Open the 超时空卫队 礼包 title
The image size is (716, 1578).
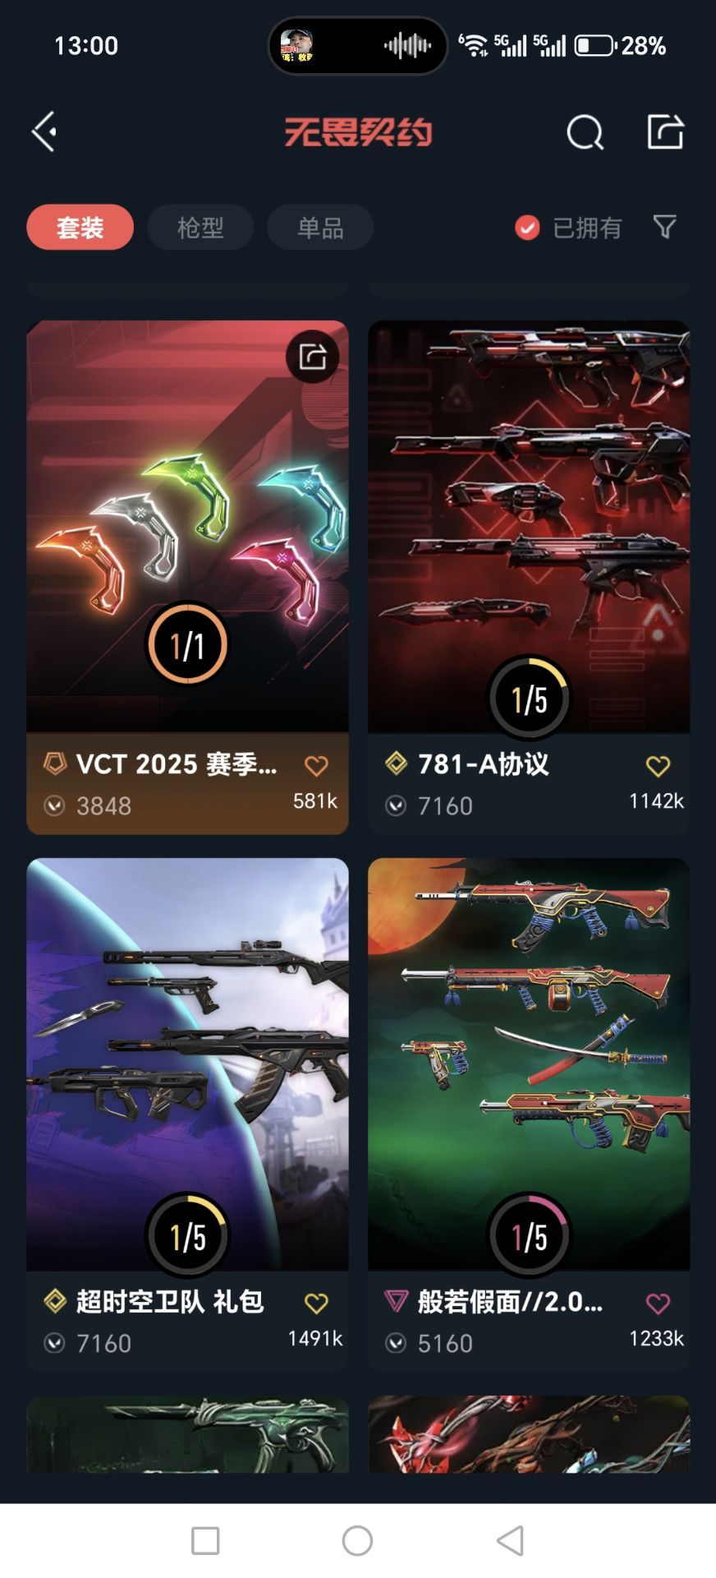coord(170,1302)
